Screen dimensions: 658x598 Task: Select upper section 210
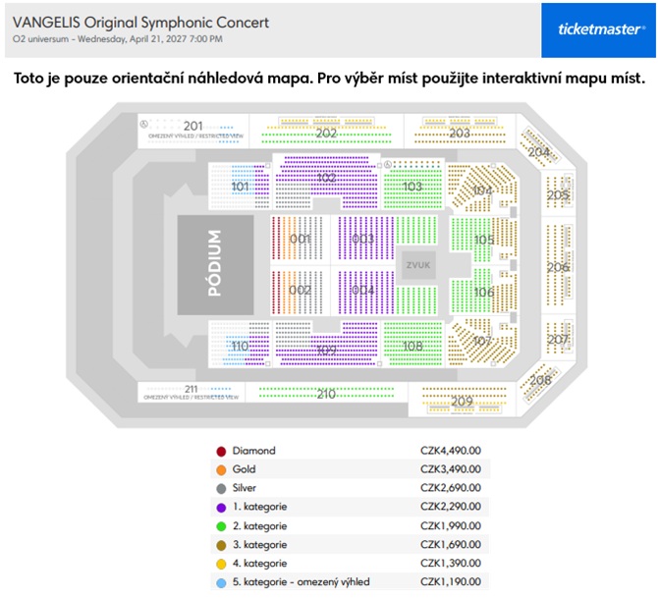click(326, 393)
